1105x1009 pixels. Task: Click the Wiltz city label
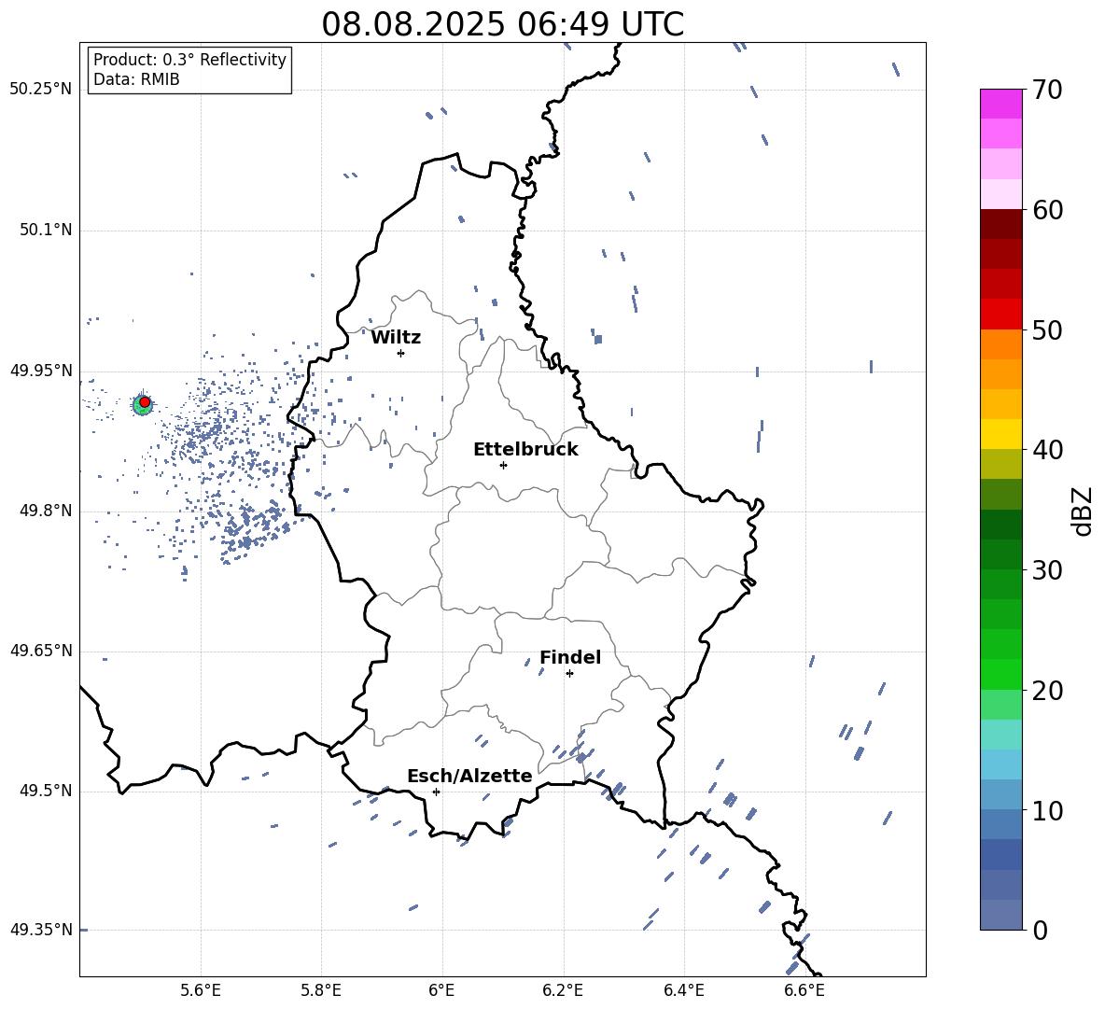396,338
